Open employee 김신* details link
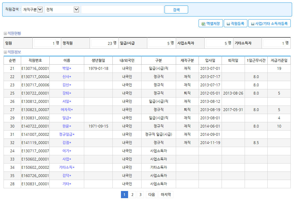 pos(67,85)
